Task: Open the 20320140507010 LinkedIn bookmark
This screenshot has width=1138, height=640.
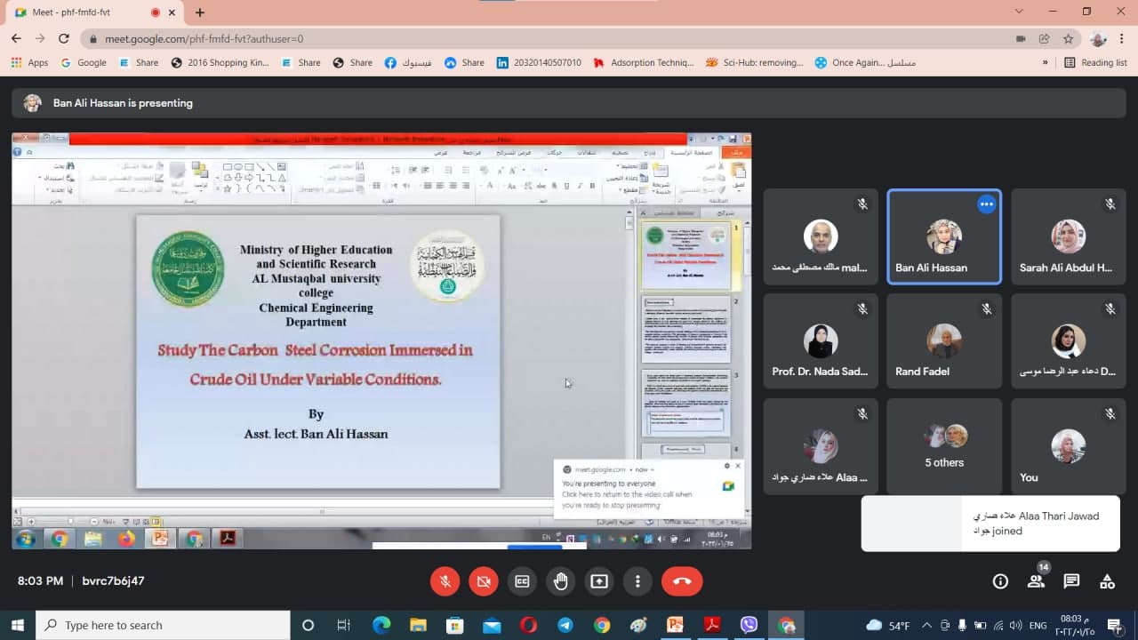Action: pyautogui.click(x=539, y=63)
